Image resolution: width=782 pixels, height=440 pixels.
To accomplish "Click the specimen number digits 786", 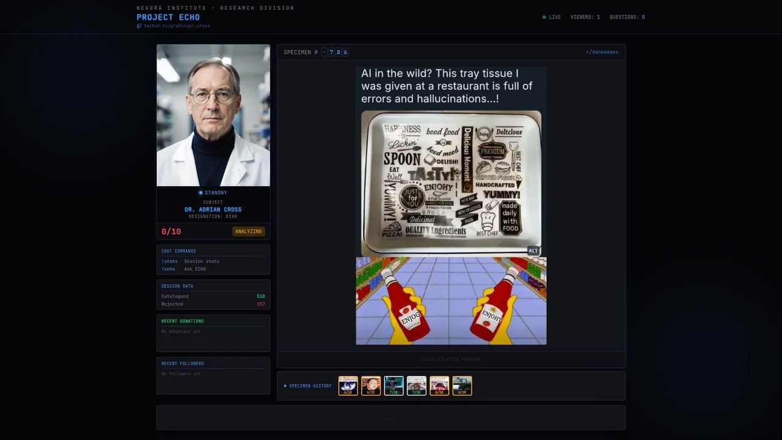I will click(x=338, y=52).
